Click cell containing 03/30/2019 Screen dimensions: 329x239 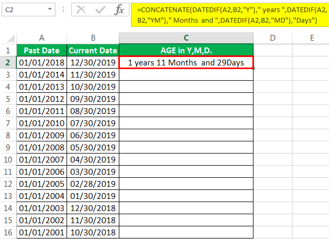93,171
